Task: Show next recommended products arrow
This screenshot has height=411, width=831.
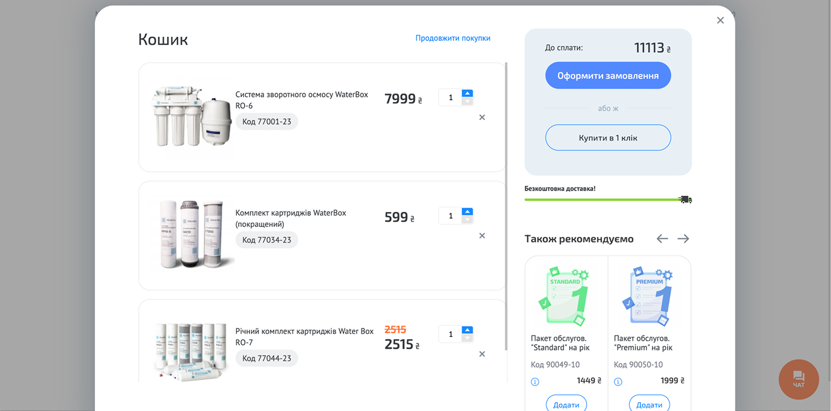Action: click(x=683, y=239)
